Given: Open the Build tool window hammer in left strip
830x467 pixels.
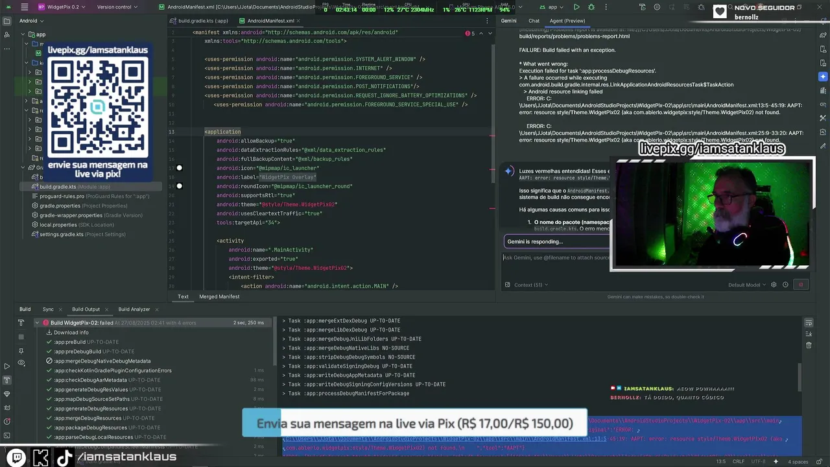Looking at the screenshot, I should pyautogui.click(x=7, y=380).
